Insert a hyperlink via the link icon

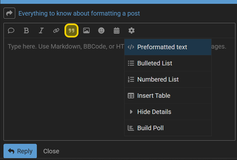click(56, 30)
